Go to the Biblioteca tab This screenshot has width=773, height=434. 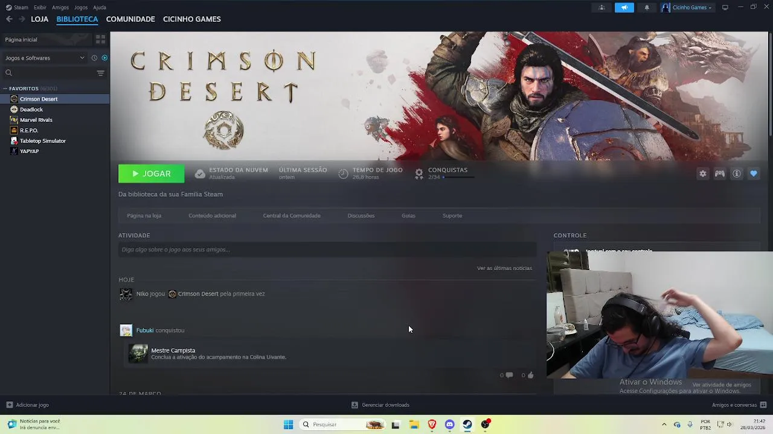click(x=77, y=19)
